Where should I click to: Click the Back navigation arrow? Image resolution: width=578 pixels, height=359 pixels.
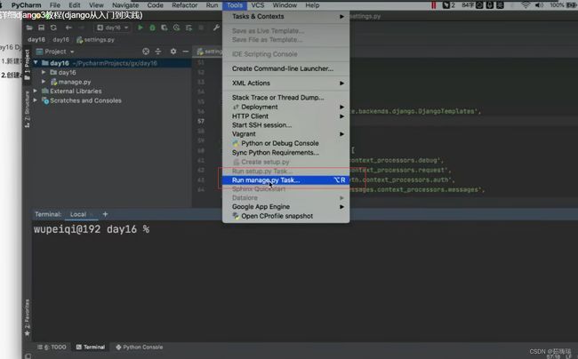coord(68,28)
